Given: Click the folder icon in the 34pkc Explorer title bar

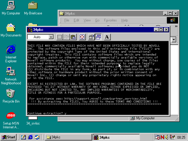Looking at the screenshot, I should [x=62, y=14].
